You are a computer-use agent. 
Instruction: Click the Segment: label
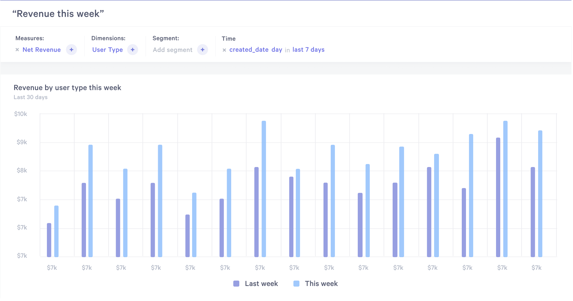[166, 38]
